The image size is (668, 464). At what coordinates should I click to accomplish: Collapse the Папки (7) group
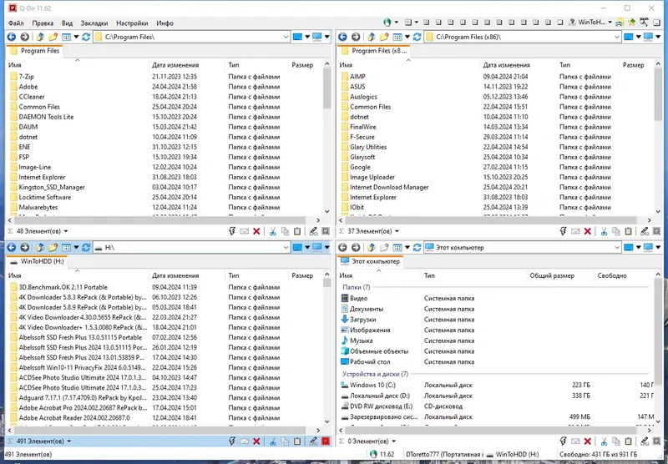coord(357,287)
